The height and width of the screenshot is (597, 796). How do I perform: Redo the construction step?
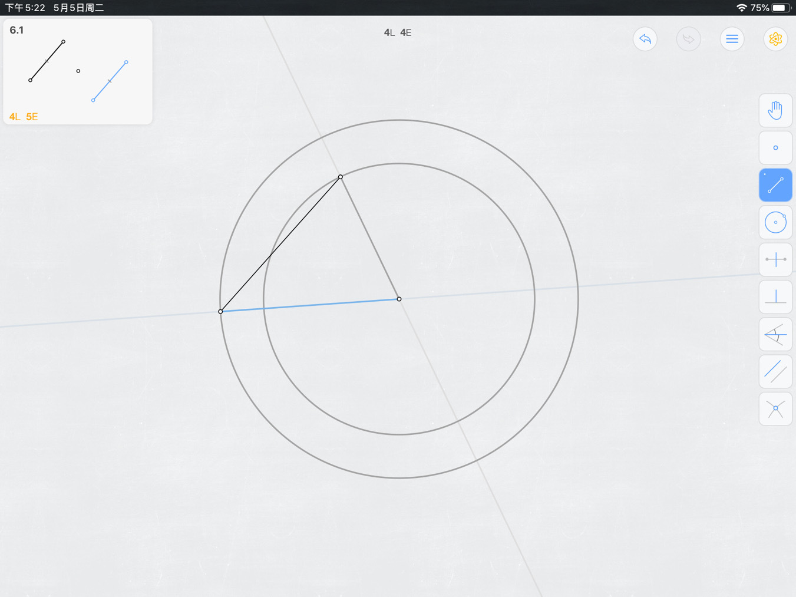point(688,39)
